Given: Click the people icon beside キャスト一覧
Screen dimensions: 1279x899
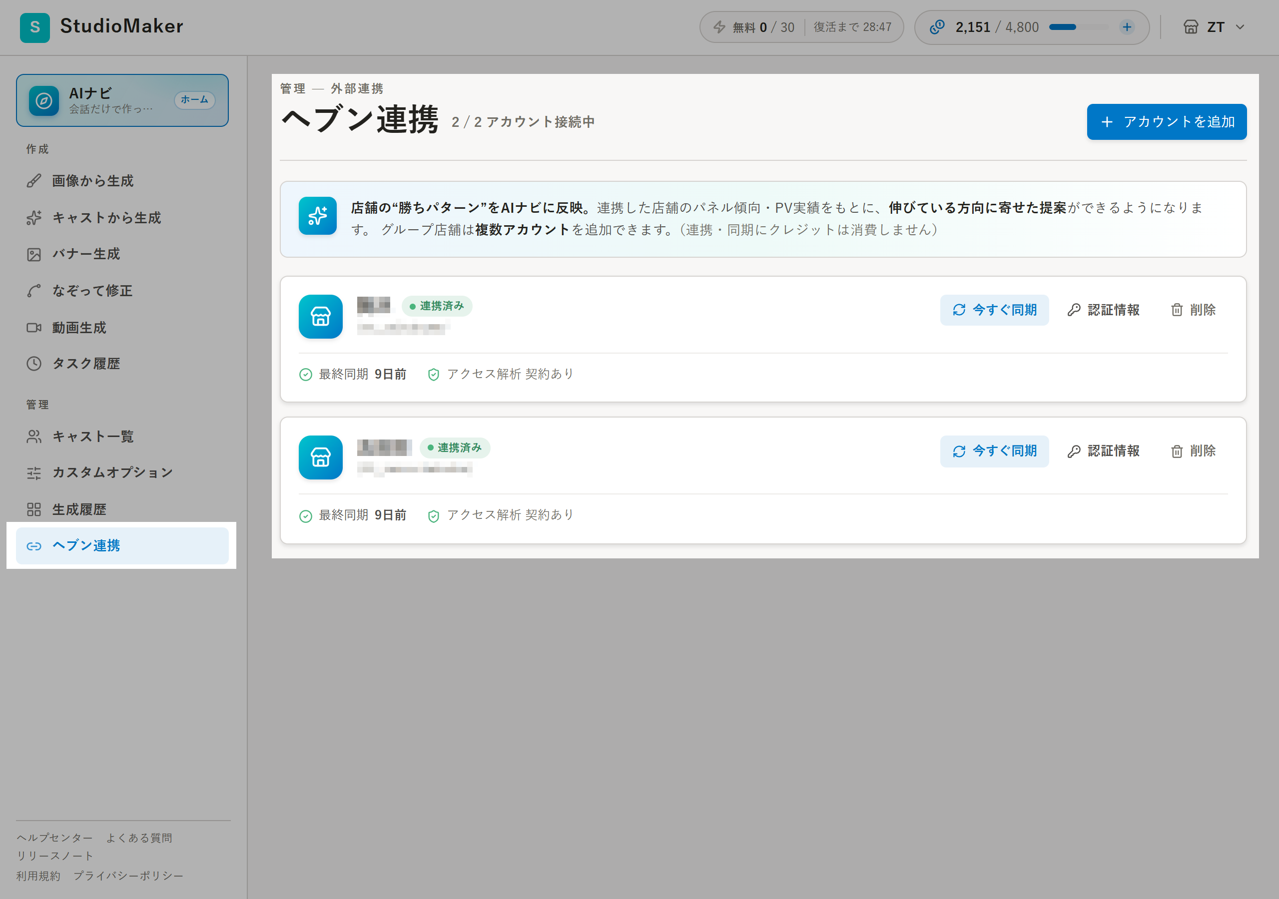Looking at the screenshot, I should coord(34,437).
